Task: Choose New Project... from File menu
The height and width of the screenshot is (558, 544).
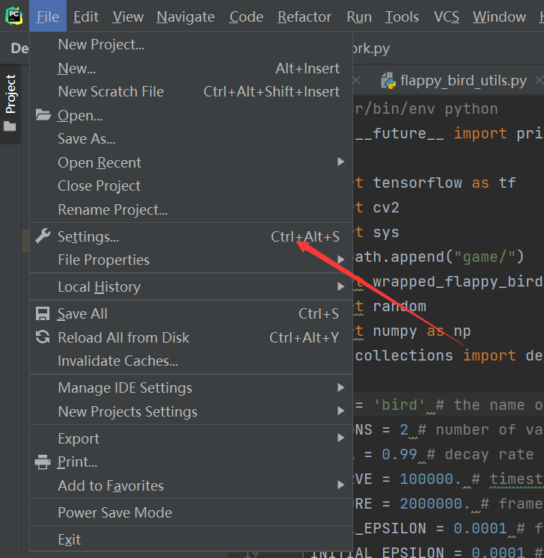Action: pyautogui.click(x=191, y=44)
